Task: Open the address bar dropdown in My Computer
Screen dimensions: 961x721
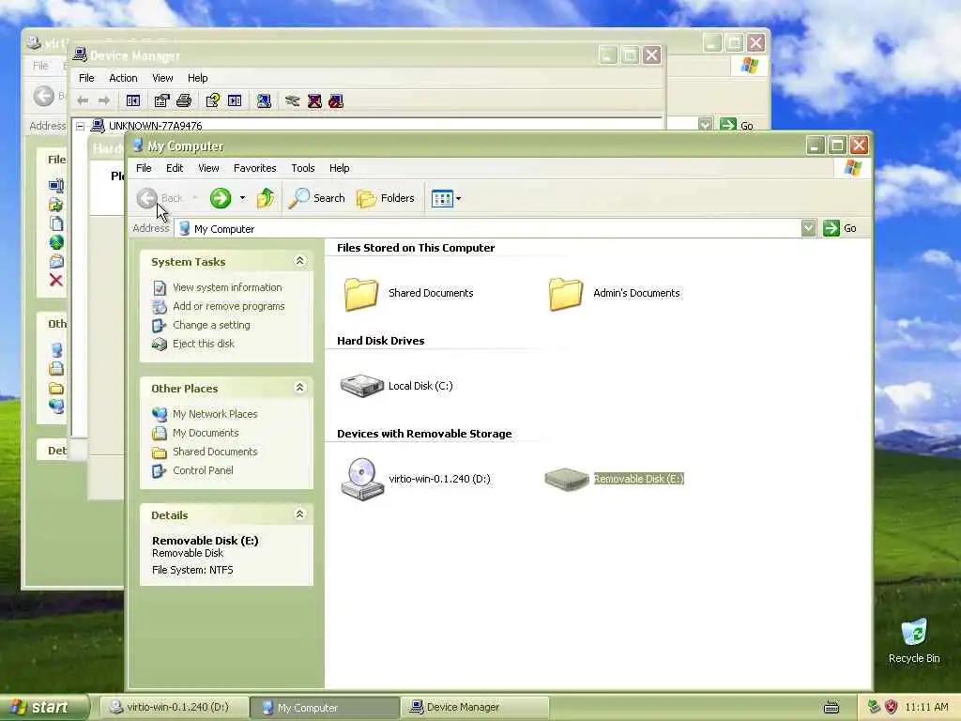Action: [x=808, y=228]
